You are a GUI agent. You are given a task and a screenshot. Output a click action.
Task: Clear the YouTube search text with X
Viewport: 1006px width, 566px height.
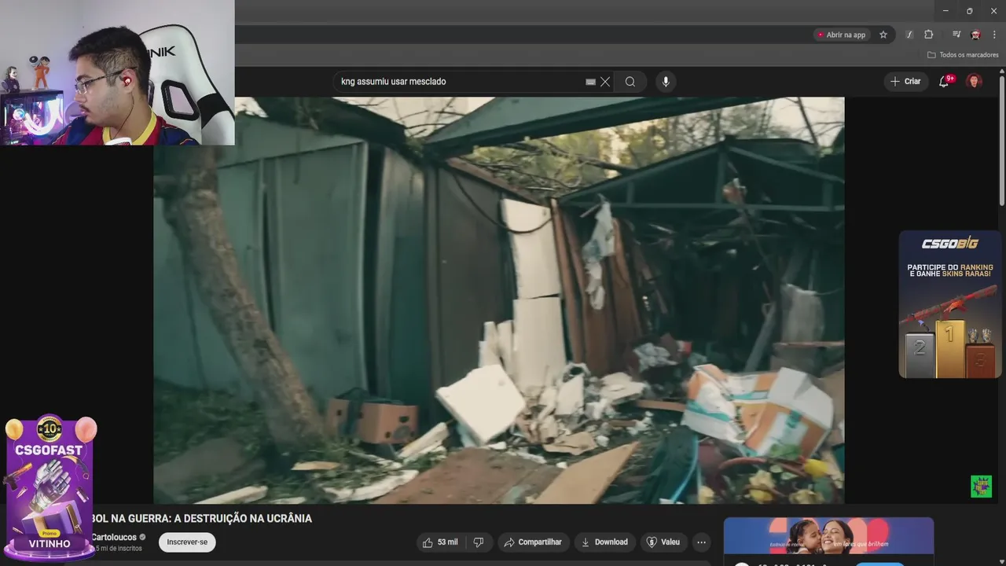[605, 82]
